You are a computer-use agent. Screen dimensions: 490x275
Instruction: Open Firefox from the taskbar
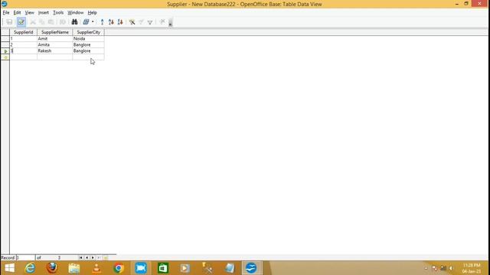52,268
